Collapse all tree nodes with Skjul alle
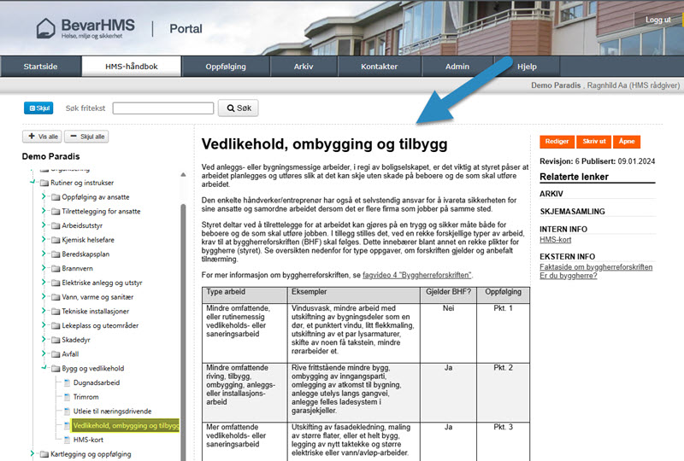 click(85, 137)
